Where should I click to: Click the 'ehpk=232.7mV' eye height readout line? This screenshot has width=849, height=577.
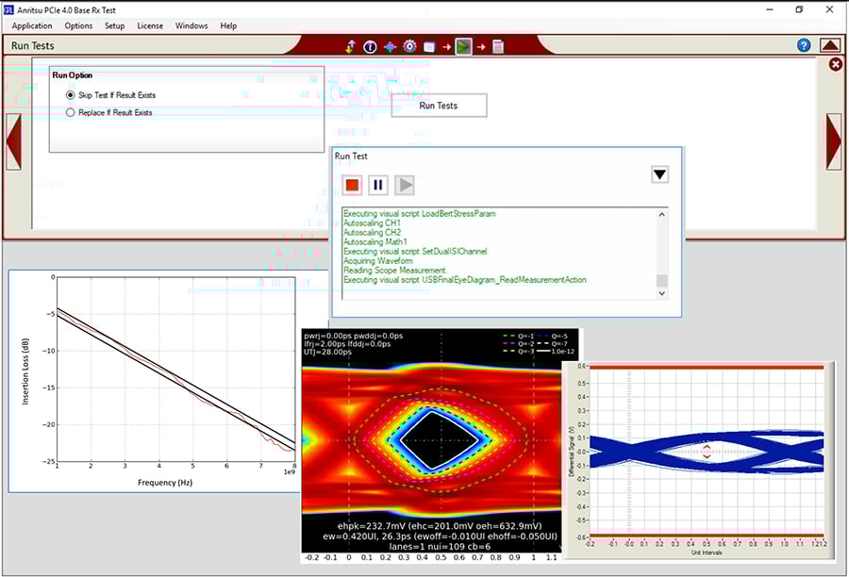[439, 526]
